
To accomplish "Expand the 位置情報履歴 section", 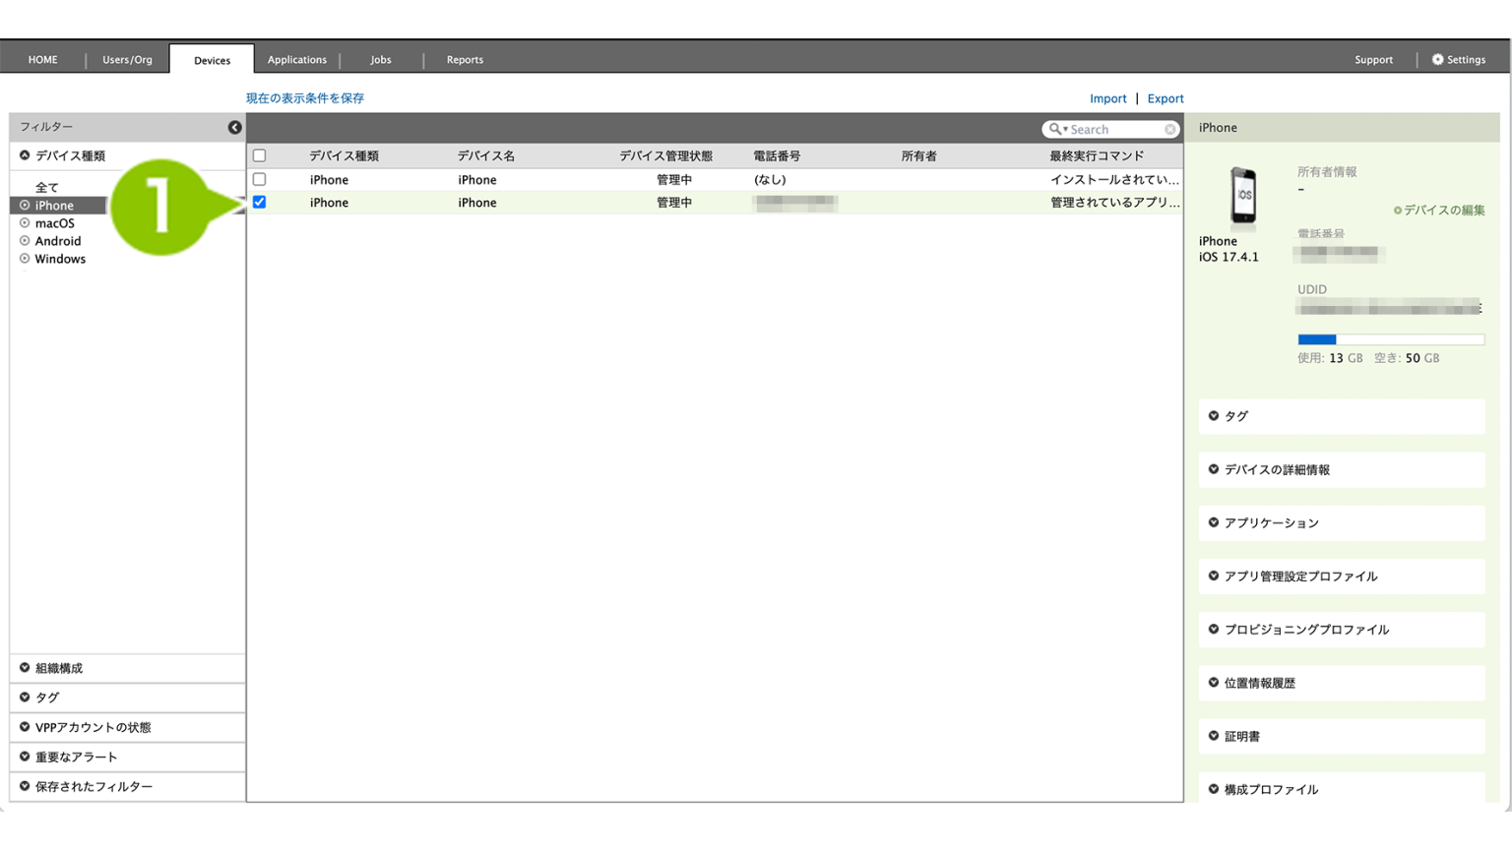I will pos(1259,683).
